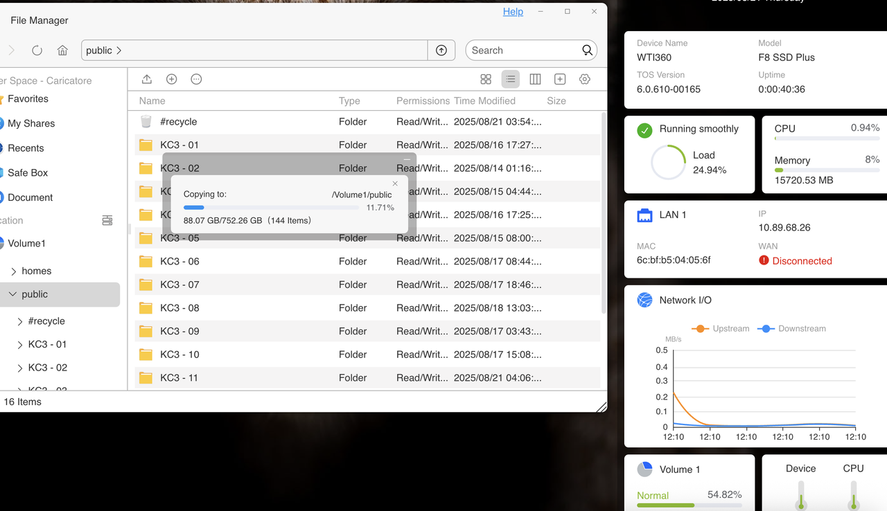Select the KC3 - 08 folder row

click(367, 308)
